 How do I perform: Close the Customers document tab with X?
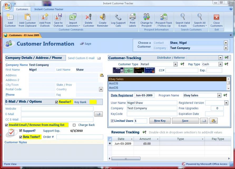click(231, 35)
